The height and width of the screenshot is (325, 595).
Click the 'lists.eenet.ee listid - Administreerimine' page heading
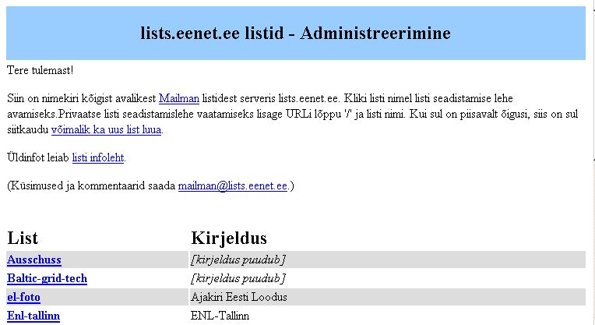(x=296, y=33)
